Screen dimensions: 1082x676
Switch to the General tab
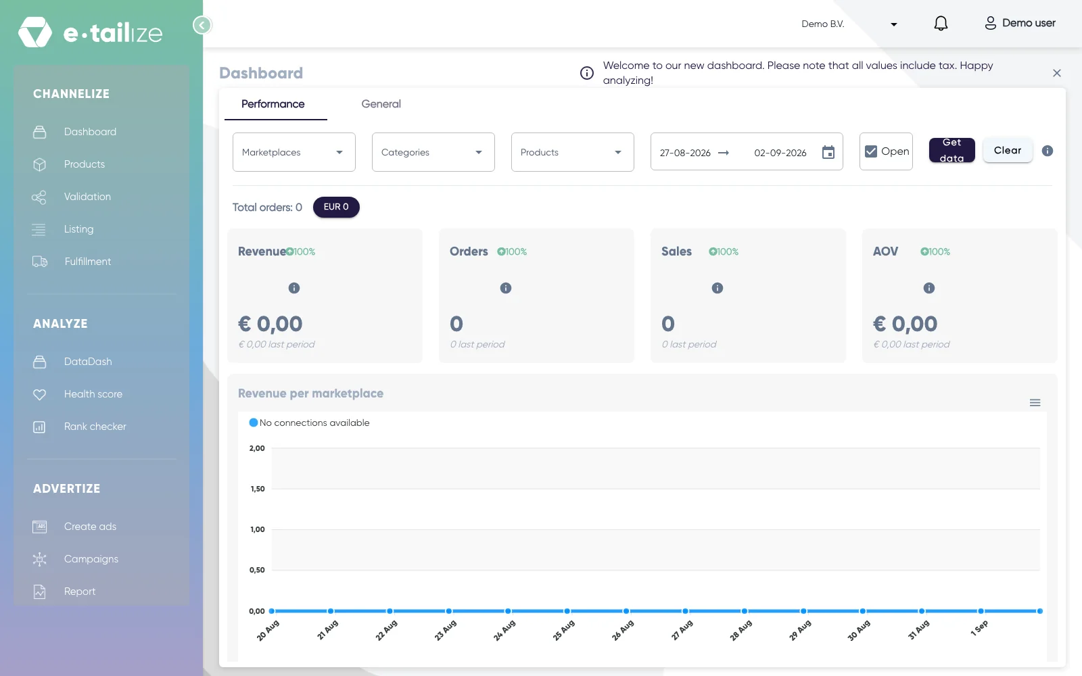pyautogui.click(x=381, y=104)
